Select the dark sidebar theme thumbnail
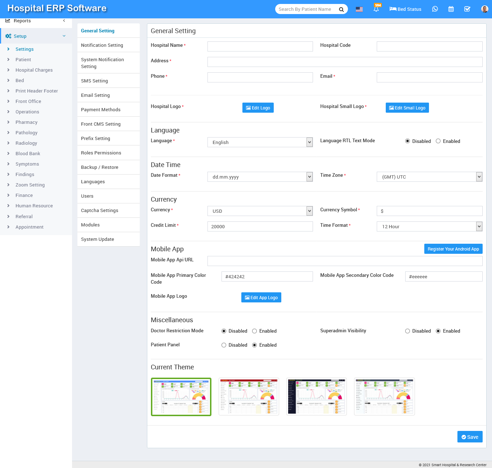Image resolution: width=492 pixels, height=468 pixels. (x=316, y=396)
